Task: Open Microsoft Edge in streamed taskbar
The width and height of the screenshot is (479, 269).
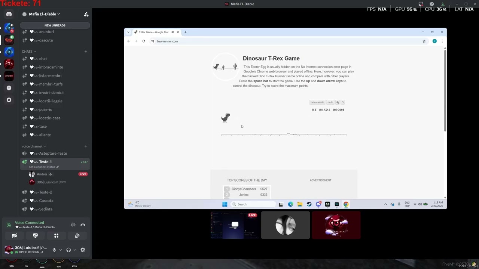Action: click(x=290, y=204)
